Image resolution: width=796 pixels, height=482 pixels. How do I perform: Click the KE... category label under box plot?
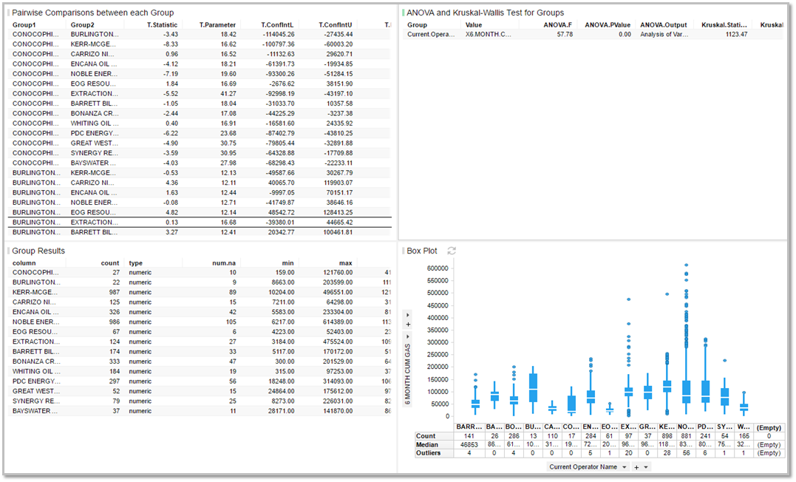click(667, 427)
